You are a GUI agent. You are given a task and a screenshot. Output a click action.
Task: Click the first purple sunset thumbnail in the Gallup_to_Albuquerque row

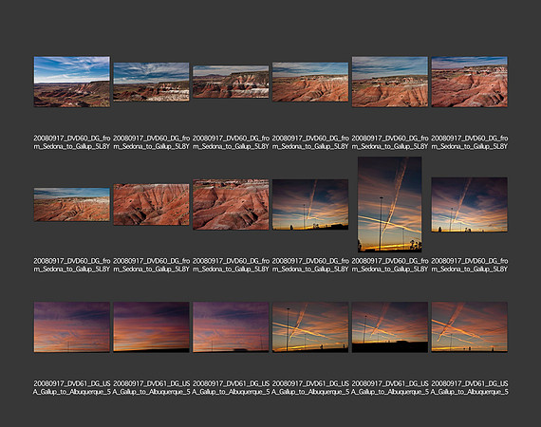[72, 327]
